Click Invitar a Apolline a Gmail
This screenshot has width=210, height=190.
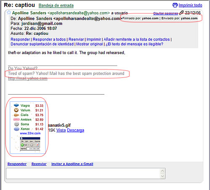click(x=72, y=164)
